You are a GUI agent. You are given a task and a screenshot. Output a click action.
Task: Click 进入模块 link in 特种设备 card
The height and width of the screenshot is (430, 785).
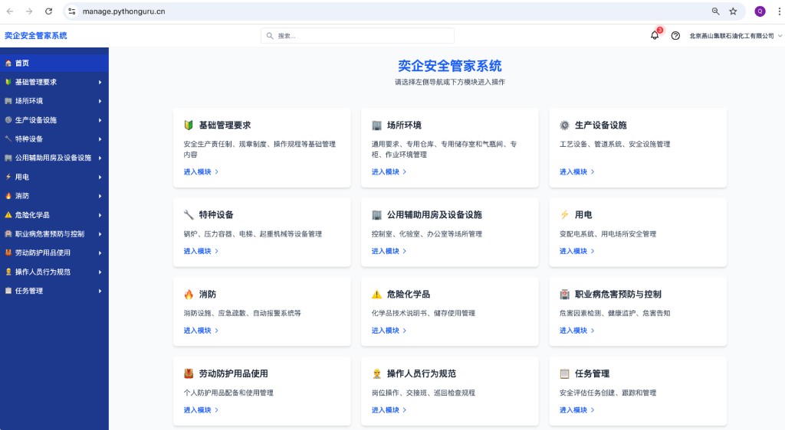click(x=201, y=251)
